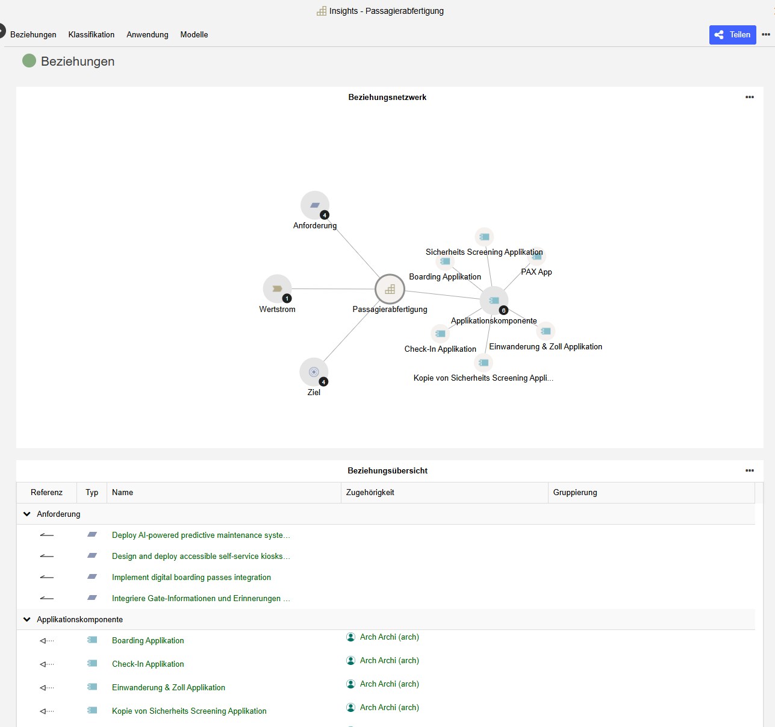
Task: Sort table by the Name column header
Action: 123,493
